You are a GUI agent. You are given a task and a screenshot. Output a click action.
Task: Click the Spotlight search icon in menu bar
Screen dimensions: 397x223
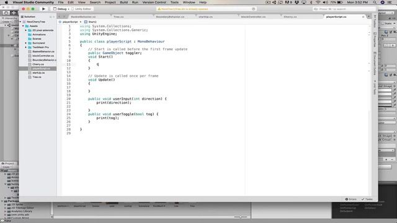[375, 2]
